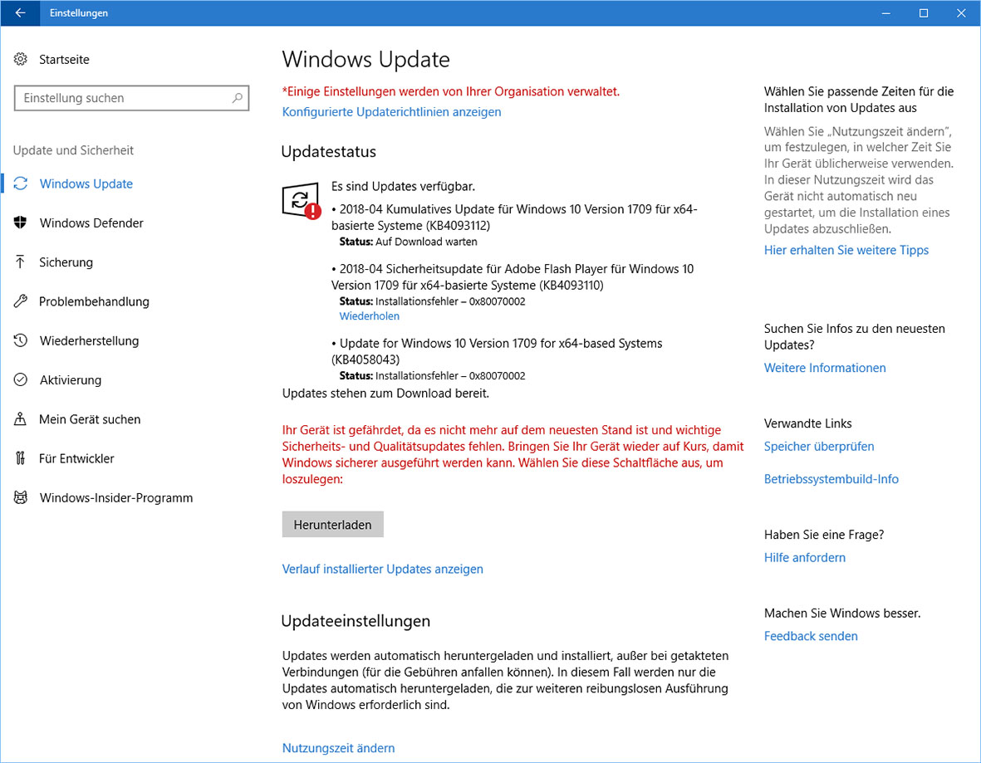Open Windows-Insider-Programm page
The height and width of the screenshot is (763, 981).
[x=115, y=498]
